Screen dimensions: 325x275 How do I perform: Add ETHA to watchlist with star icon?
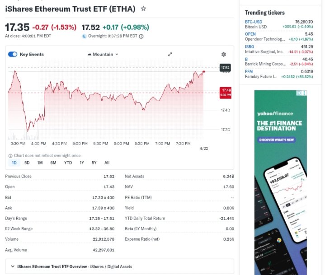click(143, 9)
